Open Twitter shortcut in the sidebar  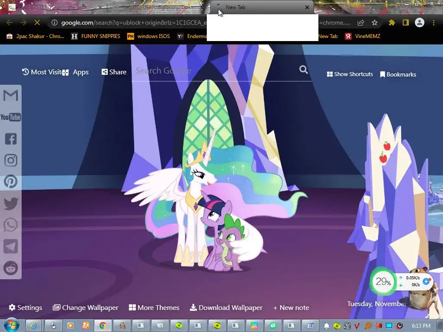(x=11, y=203)
